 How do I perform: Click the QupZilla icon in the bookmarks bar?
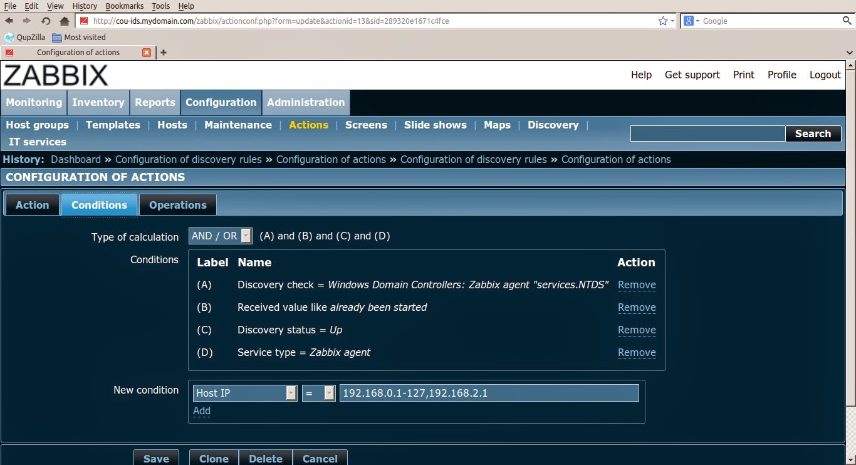(8, 37)
